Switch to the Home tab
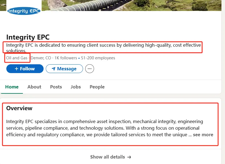The height and width of the screenshot is (164, 225). tap(12, 87)
